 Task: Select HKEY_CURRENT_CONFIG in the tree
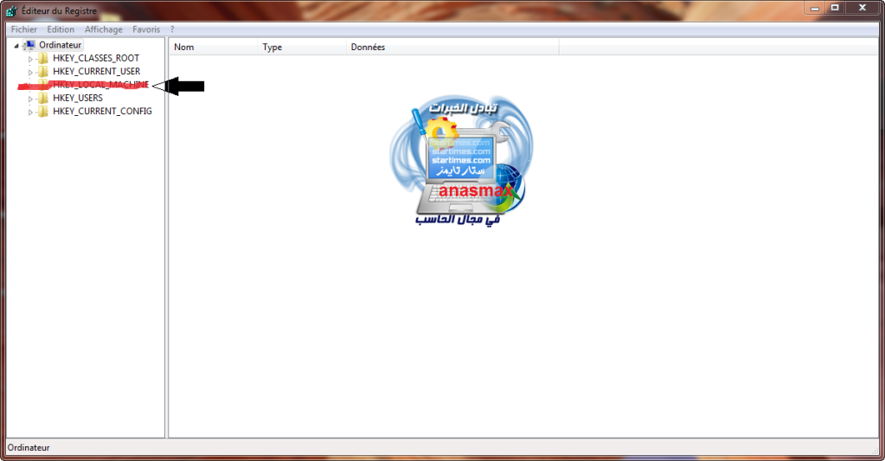[x=102, y=112]
